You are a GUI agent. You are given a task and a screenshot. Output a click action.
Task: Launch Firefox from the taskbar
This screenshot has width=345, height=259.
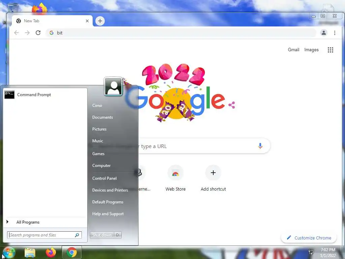(x=51, y=252)
